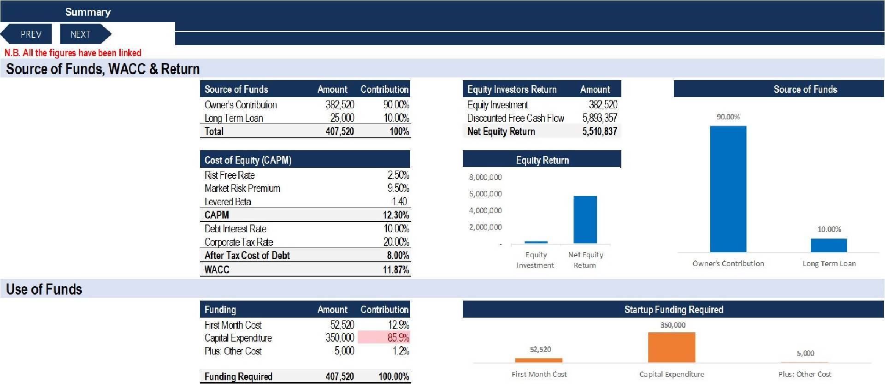Select the Source of Funds chart title

805,89
